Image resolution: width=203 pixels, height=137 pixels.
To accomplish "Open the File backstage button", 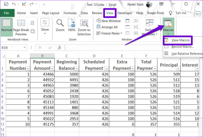I will pos(7,13).
